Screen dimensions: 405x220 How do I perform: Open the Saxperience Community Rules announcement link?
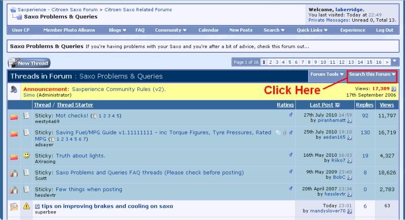click(x=119, y=89)
